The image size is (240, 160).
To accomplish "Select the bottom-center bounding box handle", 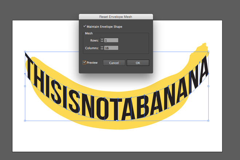I will pyautogui.click(x=117, y=121).
